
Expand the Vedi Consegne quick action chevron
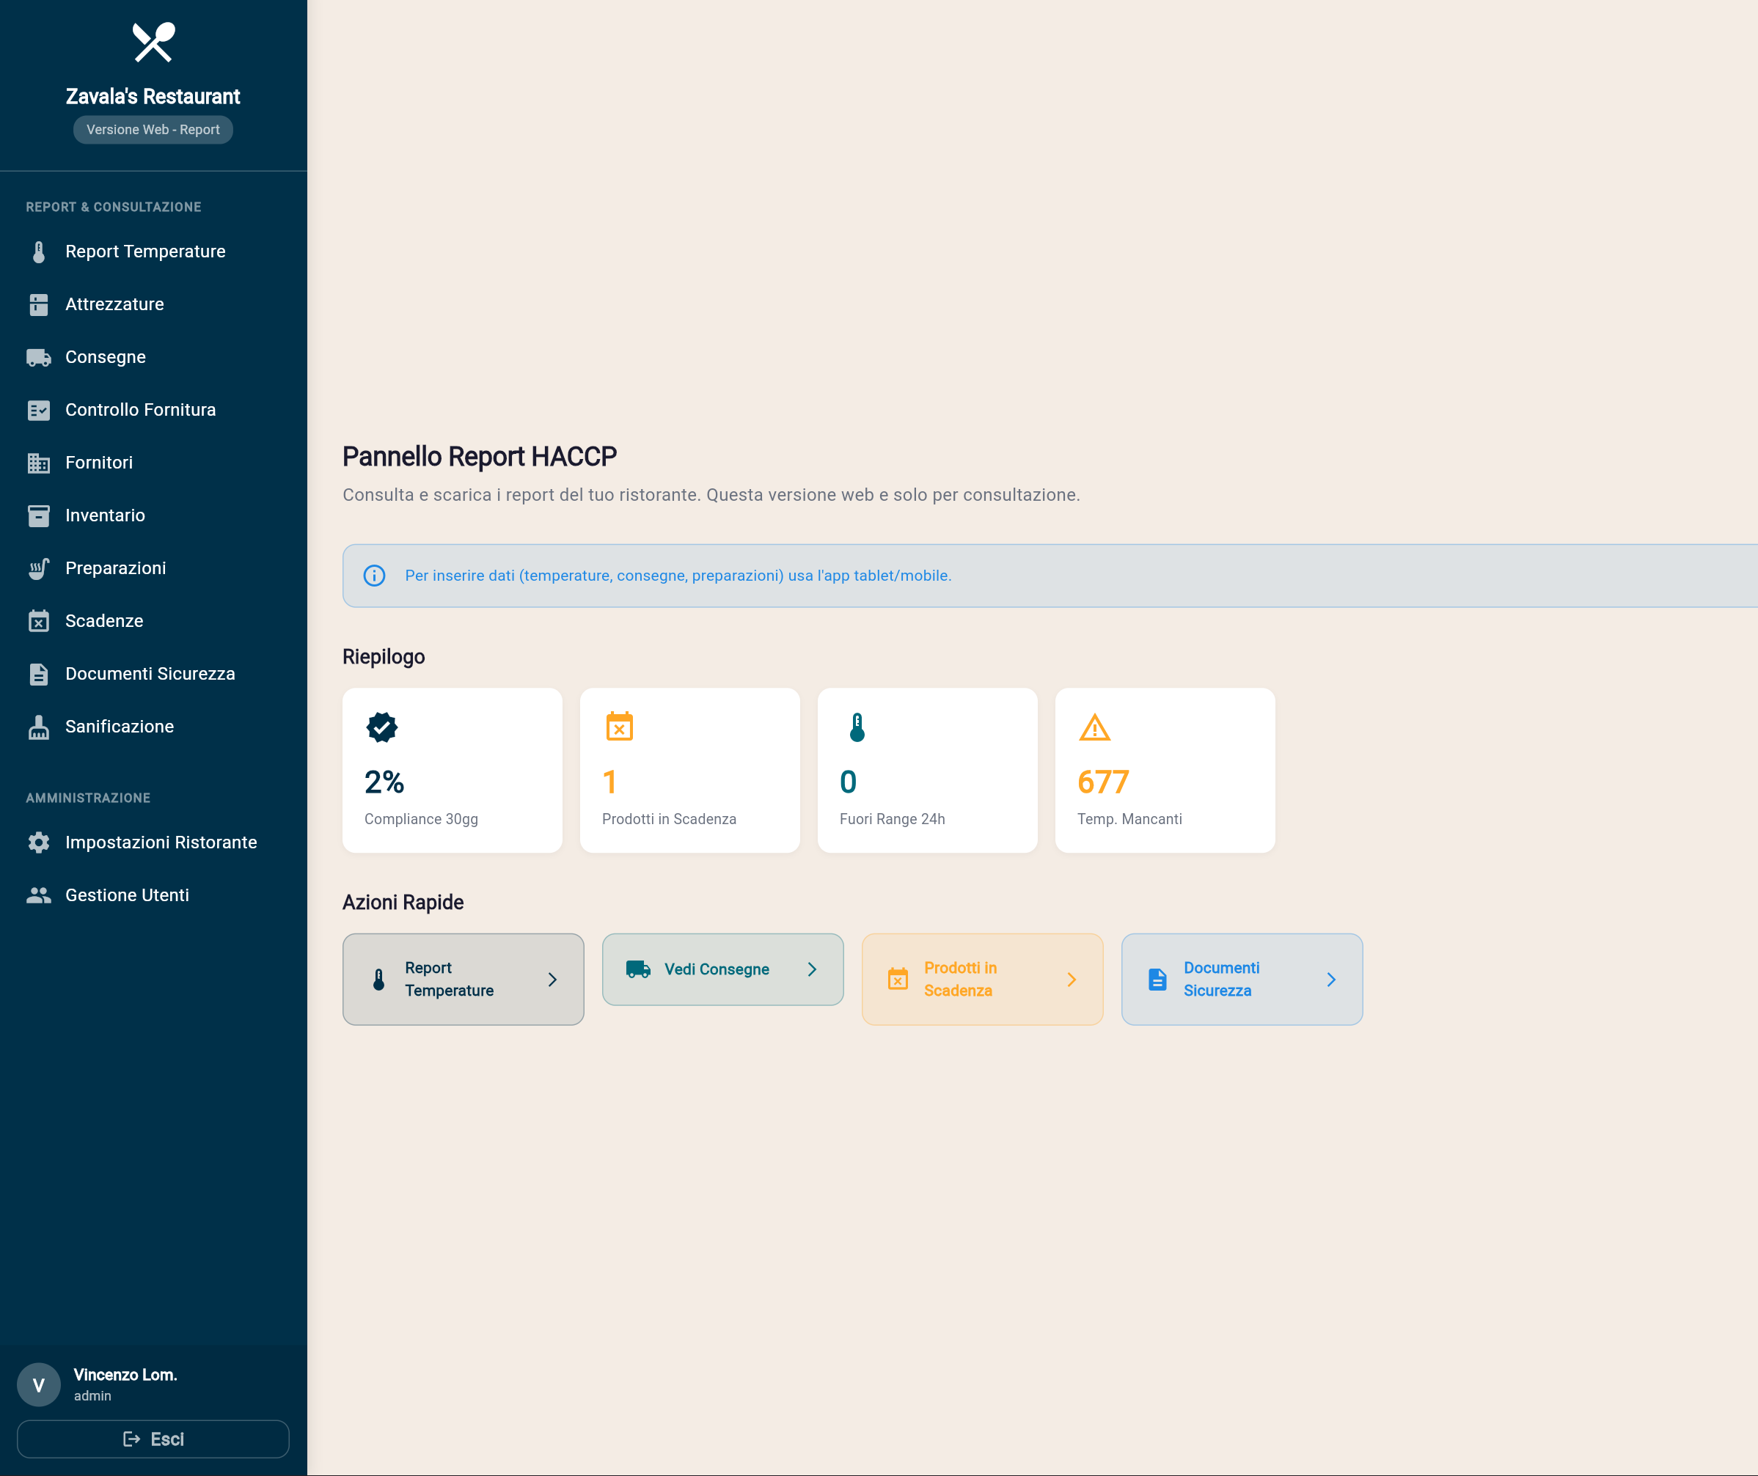coord(812,969)
